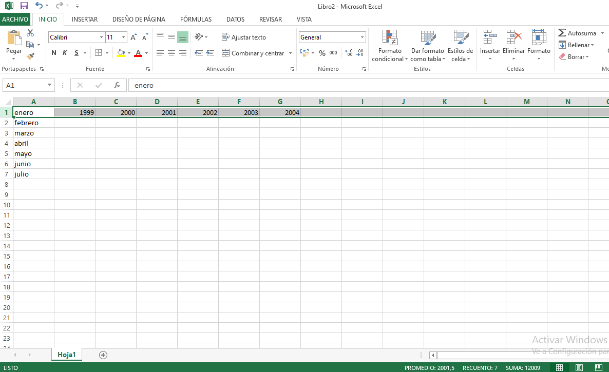The image size is (609, 372).
Task: Click the Autosuma button
Action: [x=577, y=33]
